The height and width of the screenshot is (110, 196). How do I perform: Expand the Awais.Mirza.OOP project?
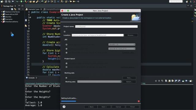click(2, 14)
